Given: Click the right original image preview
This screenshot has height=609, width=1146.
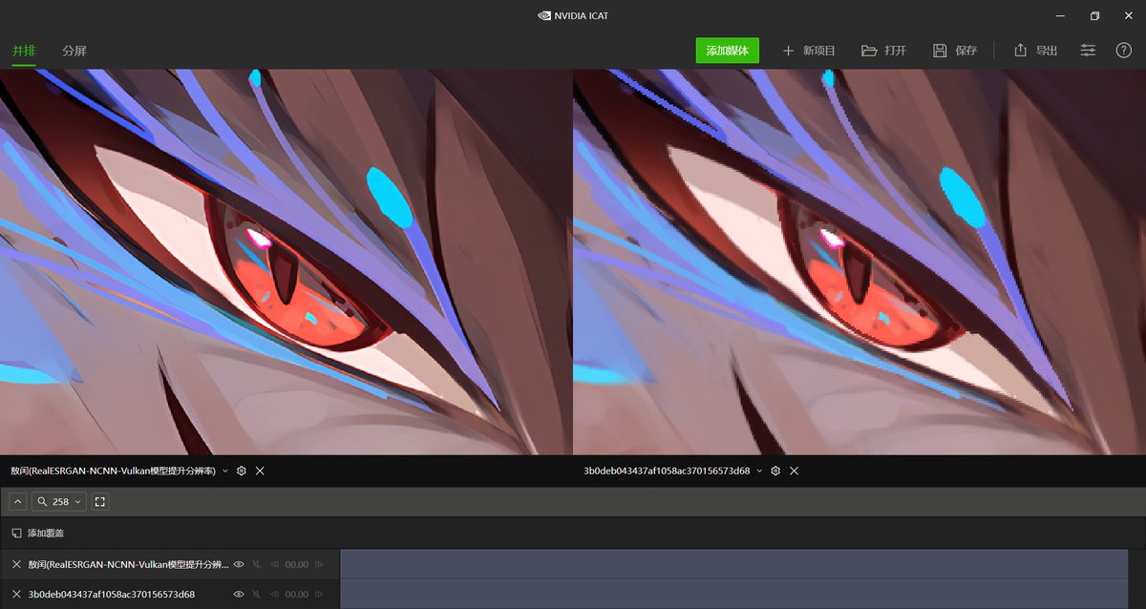Looking at the screenshot, I should (859, 262).
